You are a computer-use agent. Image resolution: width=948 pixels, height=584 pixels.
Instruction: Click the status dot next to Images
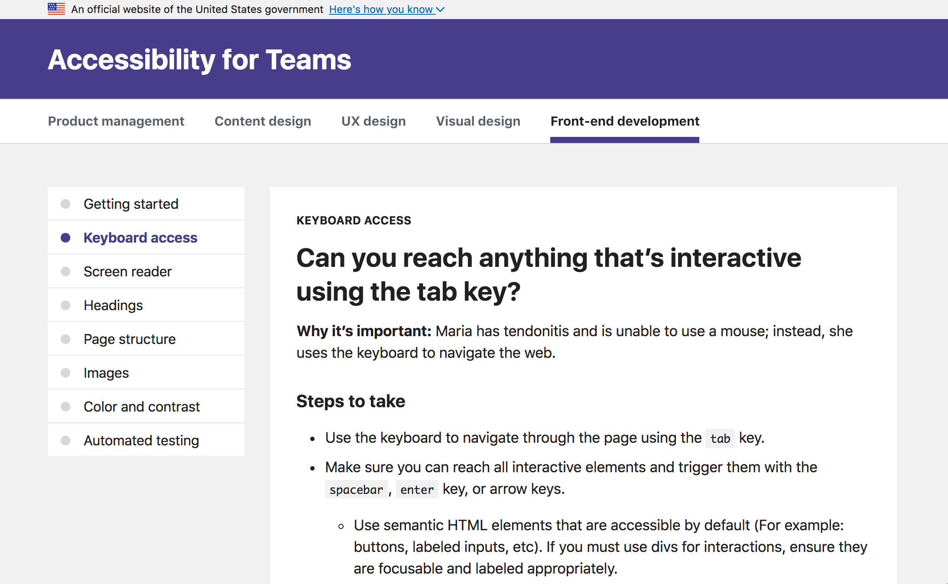(66, 373)
